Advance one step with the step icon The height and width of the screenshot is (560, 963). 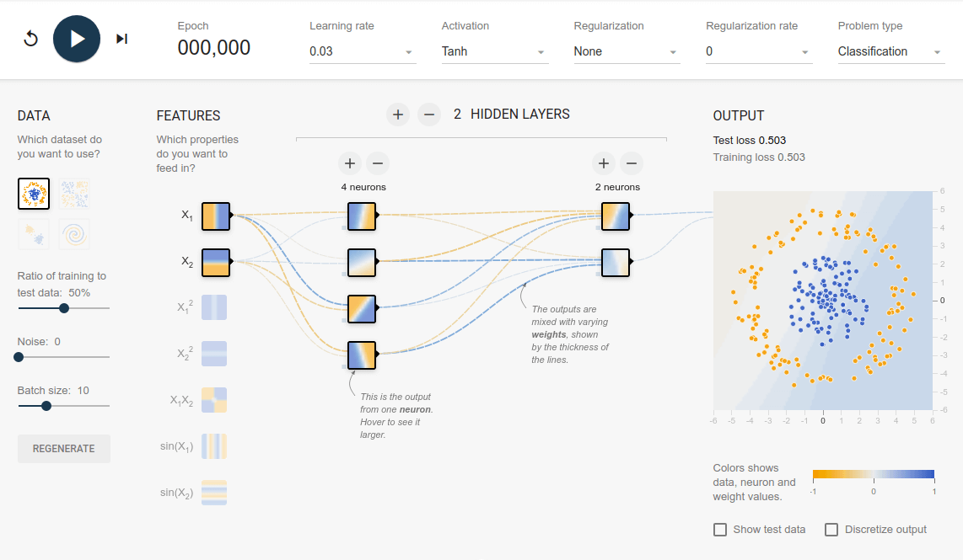(121, 40)
